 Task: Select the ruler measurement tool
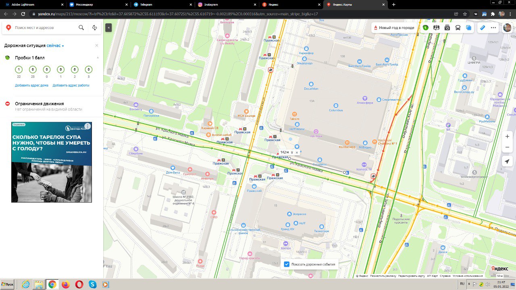(482, 28)
